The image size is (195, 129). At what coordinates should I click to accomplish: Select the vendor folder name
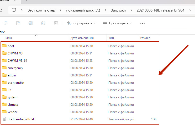tap(12, 112)
